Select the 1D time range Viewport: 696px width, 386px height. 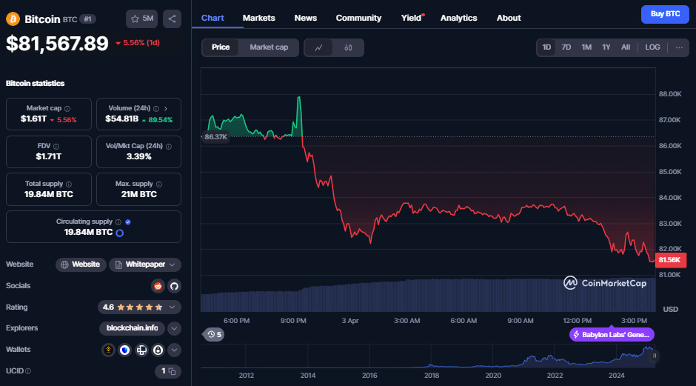click(546, 47)
